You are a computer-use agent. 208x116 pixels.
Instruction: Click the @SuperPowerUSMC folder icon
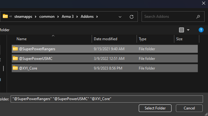coord(15,58)
